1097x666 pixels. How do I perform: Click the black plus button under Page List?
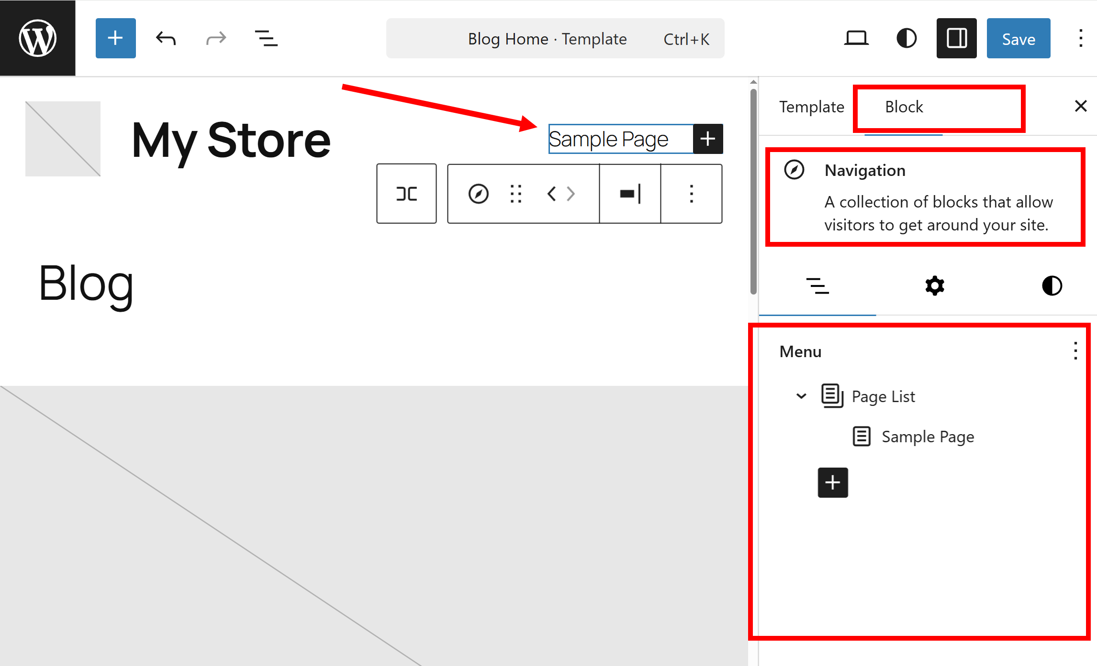[832, 482]
